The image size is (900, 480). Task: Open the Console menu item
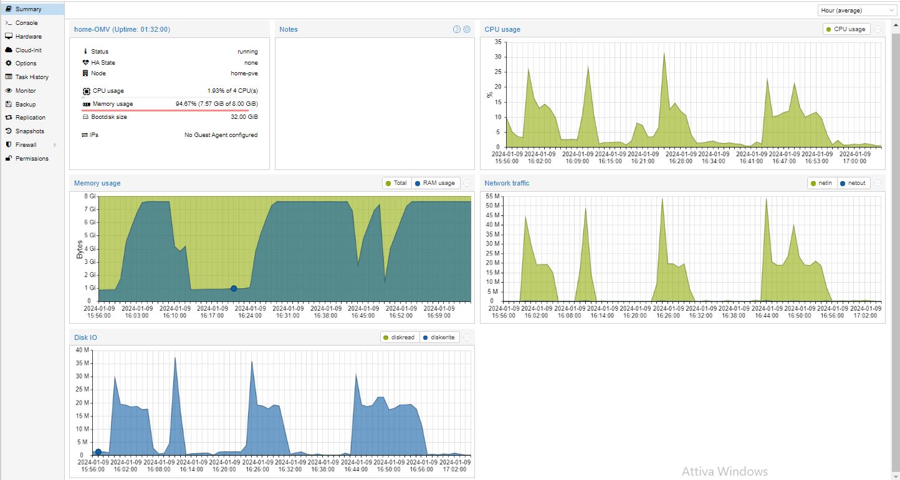32,23
